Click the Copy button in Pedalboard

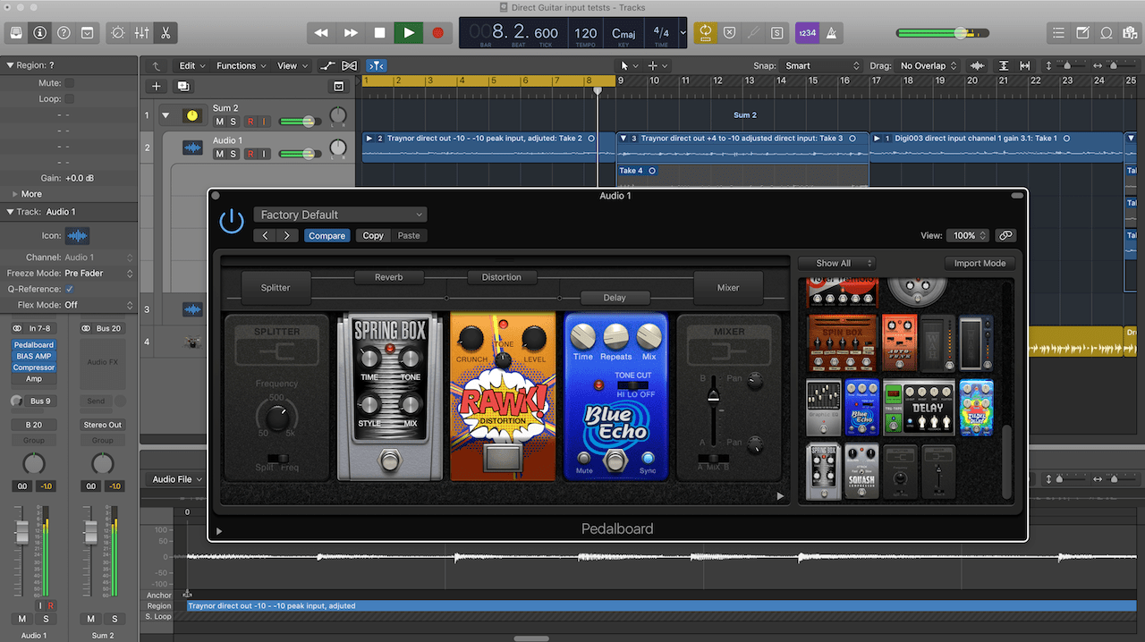[373, 235]
